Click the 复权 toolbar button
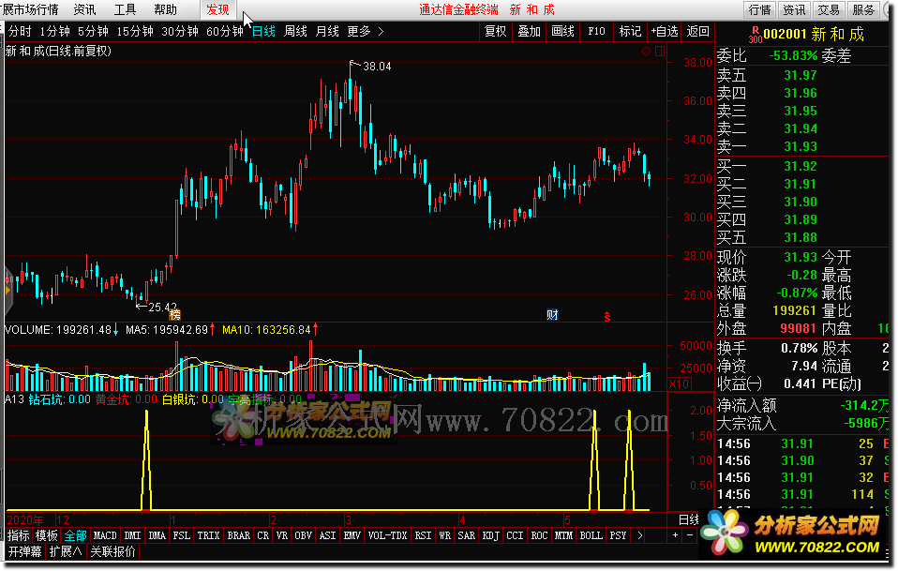The height and width of the screenshot is (571, 898). 495,32
